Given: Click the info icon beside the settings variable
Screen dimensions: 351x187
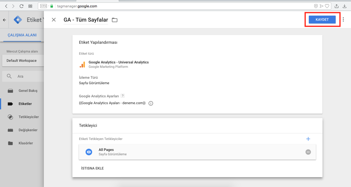Looking at the screenshot, I should (151, 103).
